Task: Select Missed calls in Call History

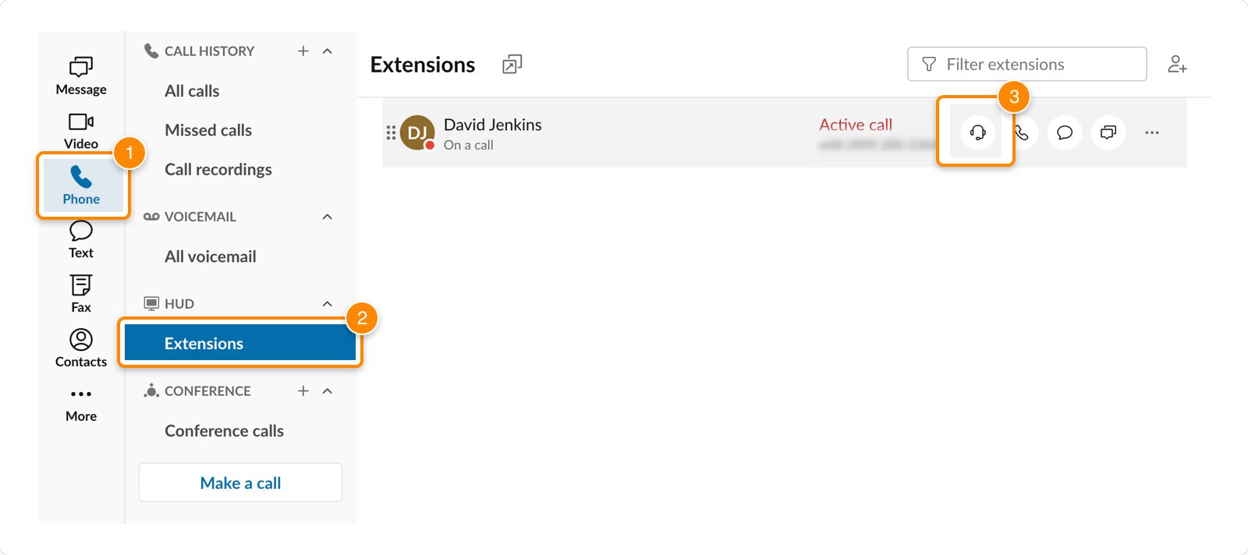Action: click(208, 130)
